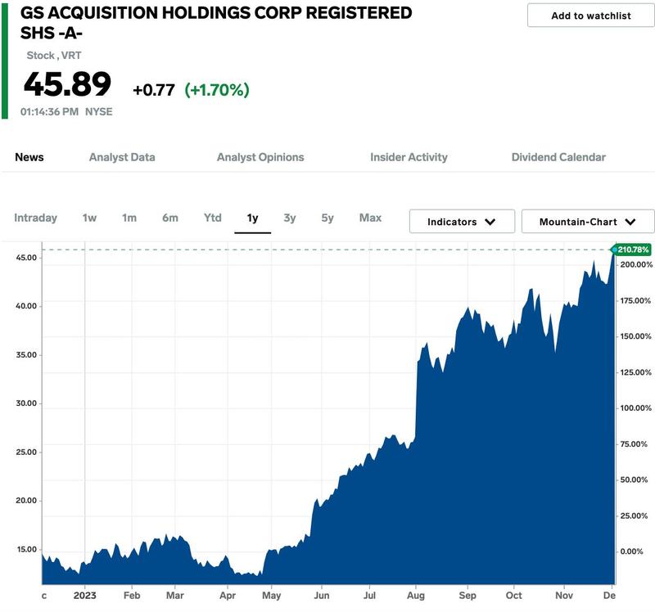655x612 pixels.
Task: Choose the 6m time range
Action: 170,218
